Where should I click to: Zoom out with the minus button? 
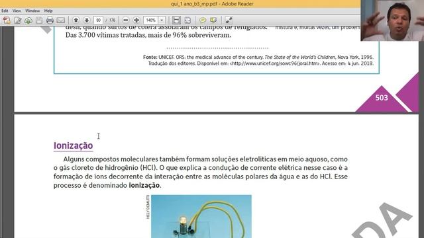[125, 20]
